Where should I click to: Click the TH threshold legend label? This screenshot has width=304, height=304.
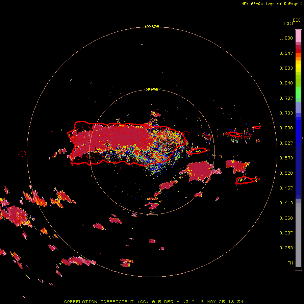coord(290,263)
